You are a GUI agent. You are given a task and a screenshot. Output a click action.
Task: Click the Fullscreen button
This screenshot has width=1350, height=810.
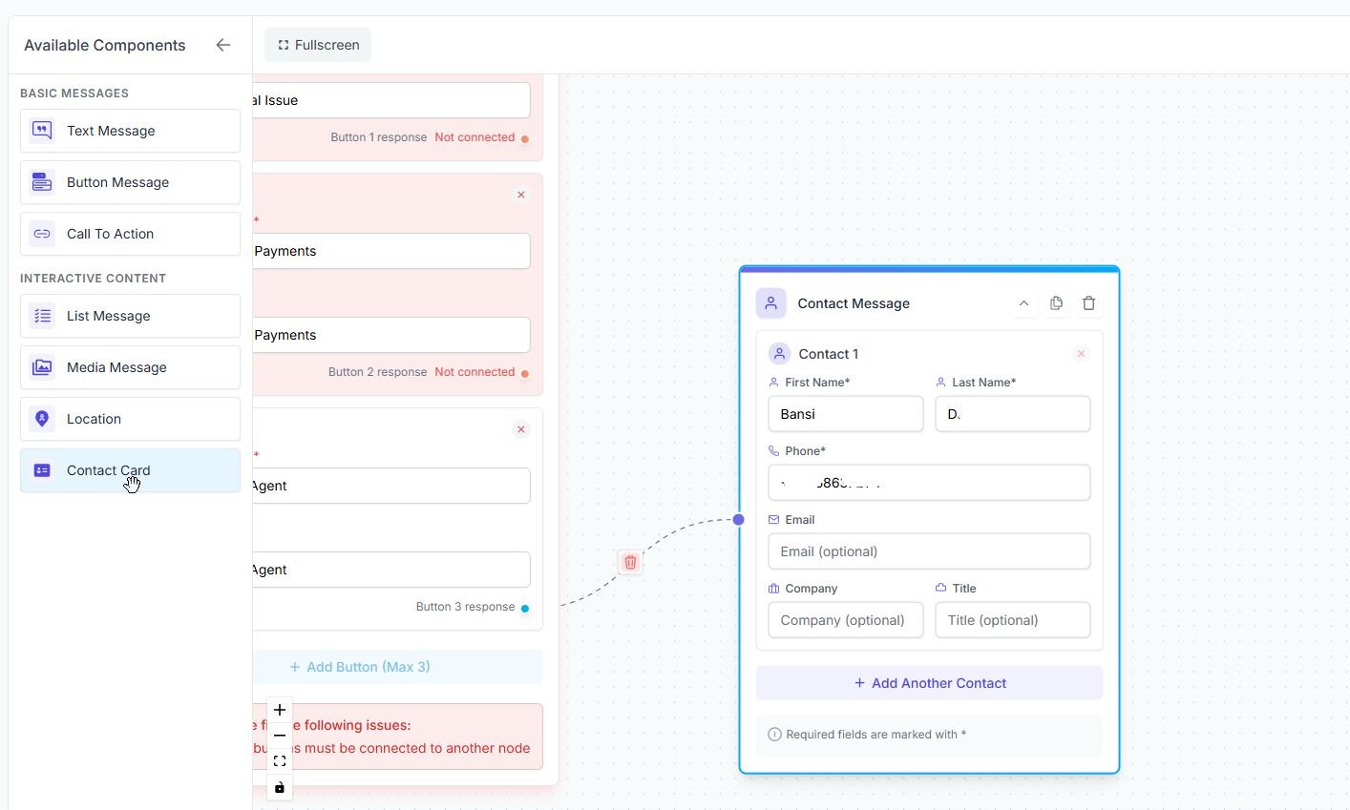click(318, 45)
